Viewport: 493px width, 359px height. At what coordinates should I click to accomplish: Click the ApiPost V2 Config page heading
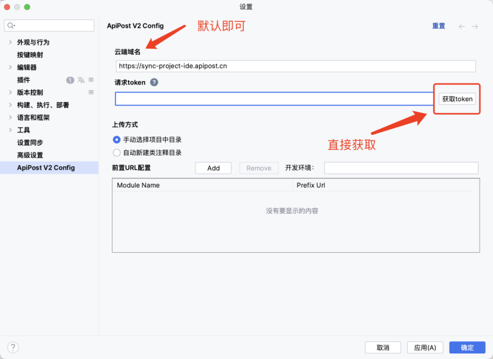(x=135, y=26)
